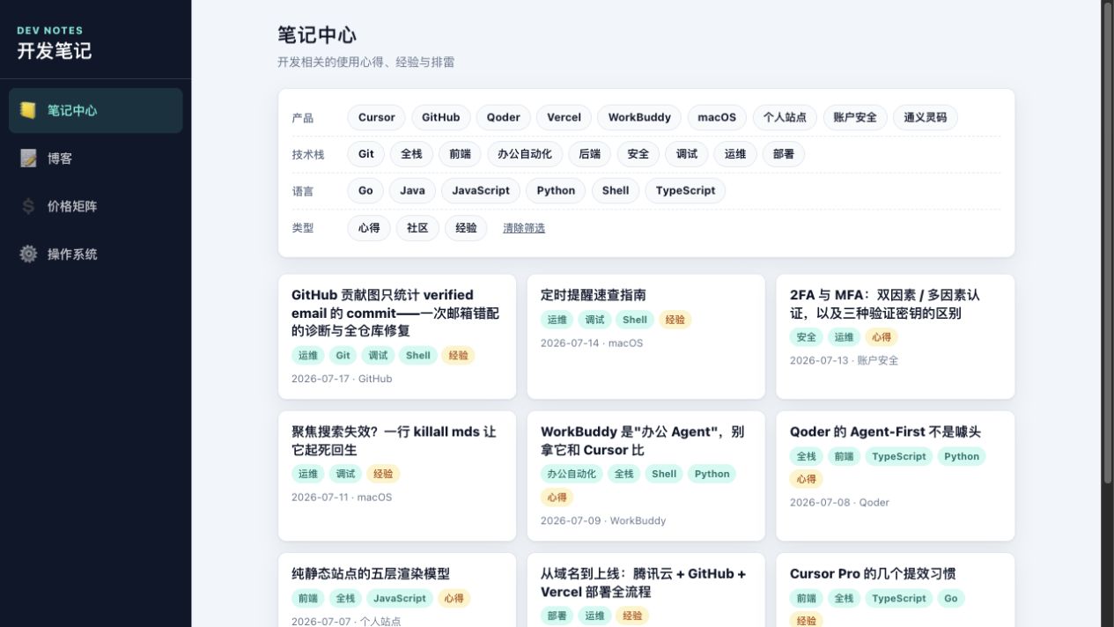This screenshot has height=627, width=1114.
Task: Click the 操作系统 gear icon in sidebar
Action: click(x=28, y=254)
